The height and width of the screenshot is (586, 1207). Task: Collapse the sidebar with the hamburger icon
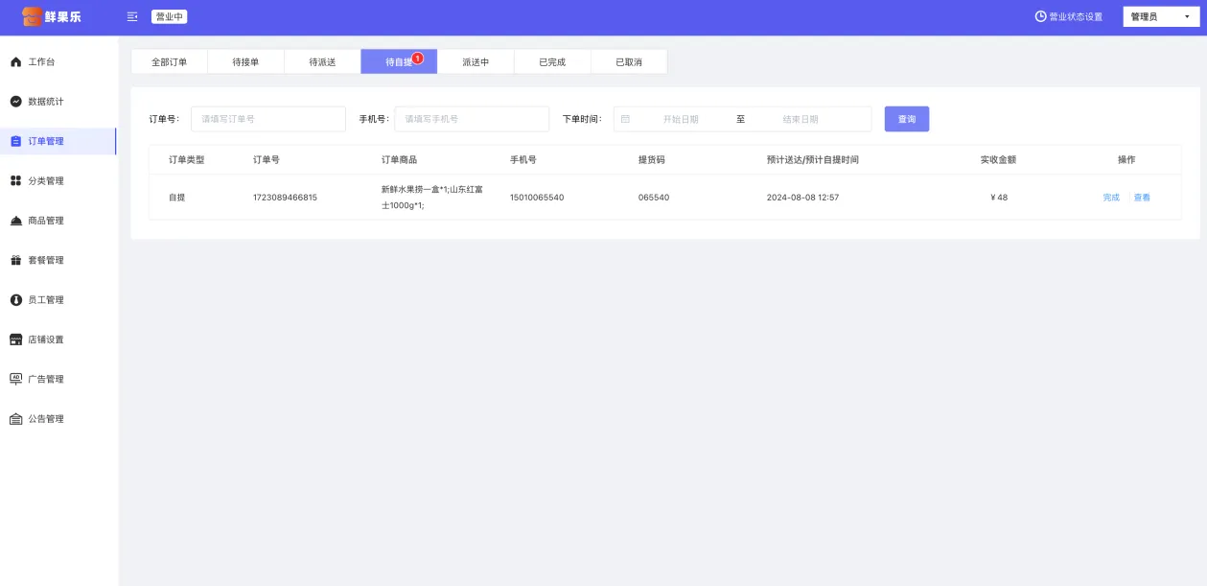(132, 17)
